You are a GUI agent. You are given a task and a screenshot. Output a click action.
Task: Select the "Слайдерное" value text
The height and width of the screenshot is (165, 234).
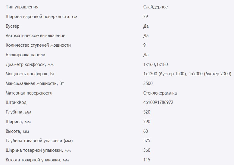click(x=156, y=7)
